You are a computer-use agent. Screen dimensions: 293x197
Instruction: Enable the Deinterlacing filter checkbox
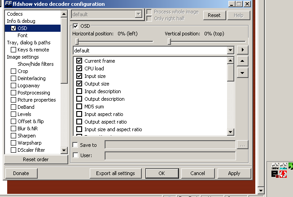point(13,78)
